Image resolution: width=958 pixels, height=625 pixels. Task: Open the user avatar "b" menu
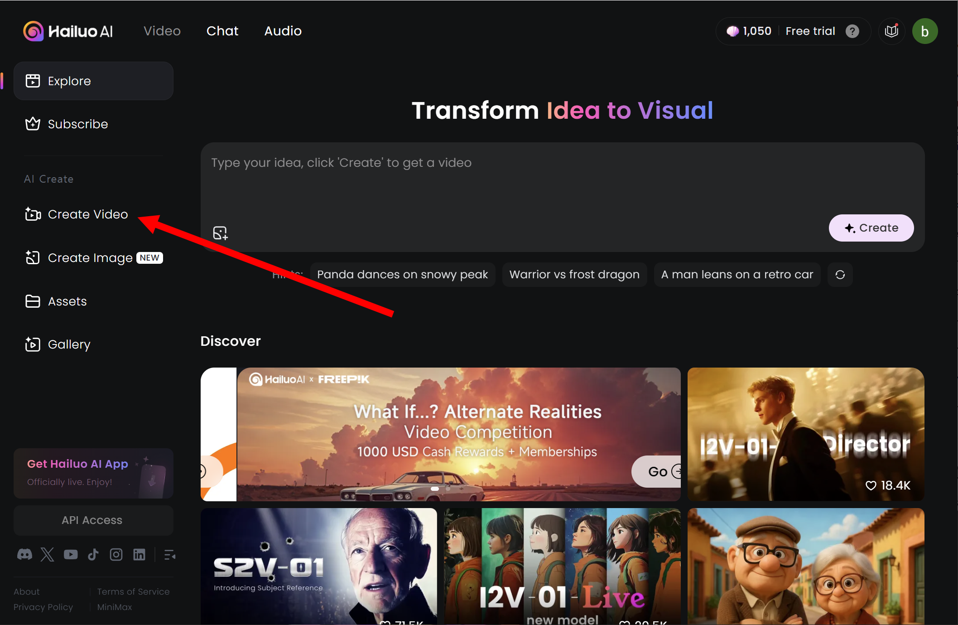coord(924,31)
